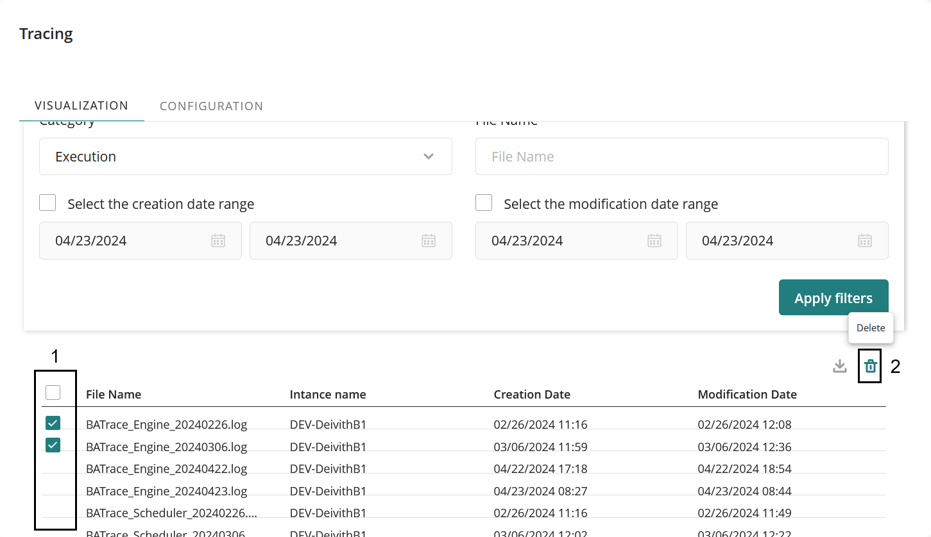This screenshot has width=931, height=537.
Task: Open the Execution category dropdown
Action: tap(246, 156)
